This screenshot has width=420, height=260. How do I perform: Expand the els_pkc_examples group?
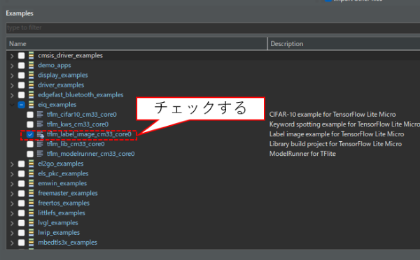(12, 173)
